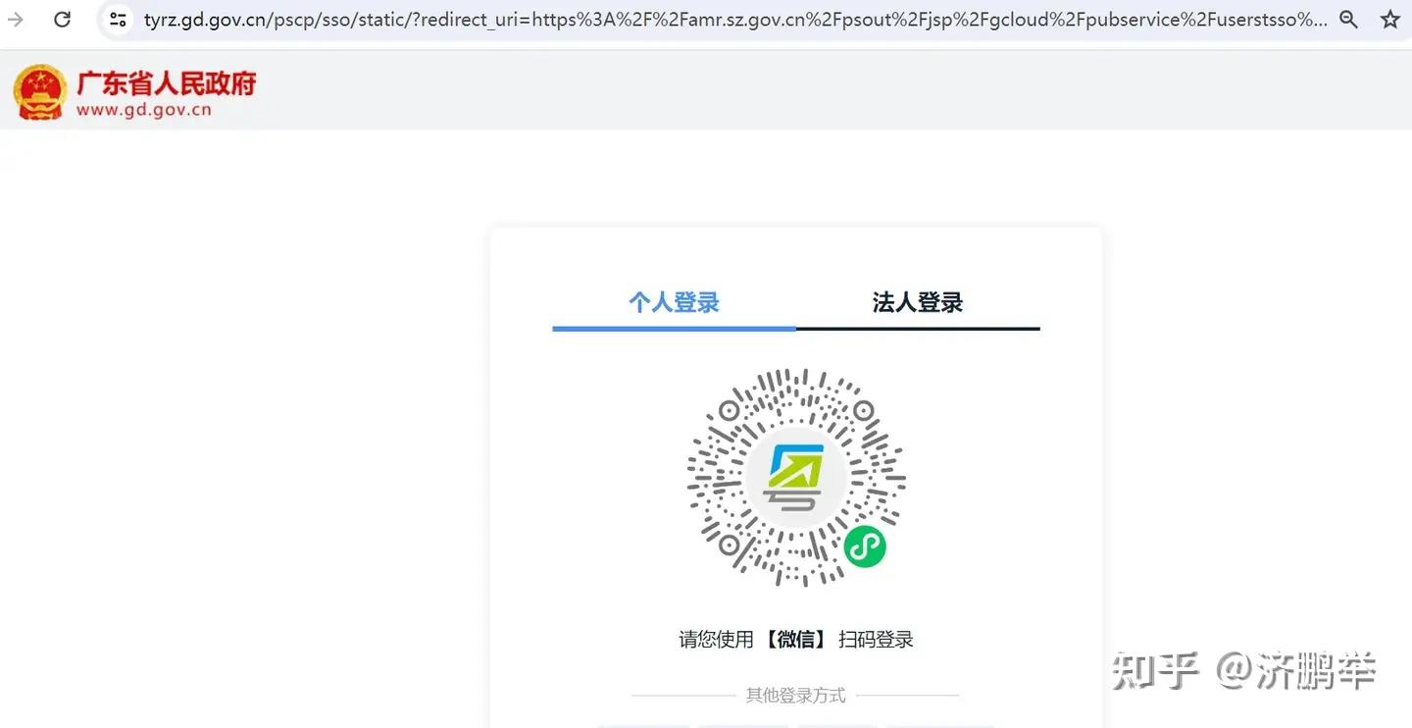Image resolution: width=1412 pixels, height=728 pixels.
Task: Bookmark this page with the star icon
Action: point(1390,19)
